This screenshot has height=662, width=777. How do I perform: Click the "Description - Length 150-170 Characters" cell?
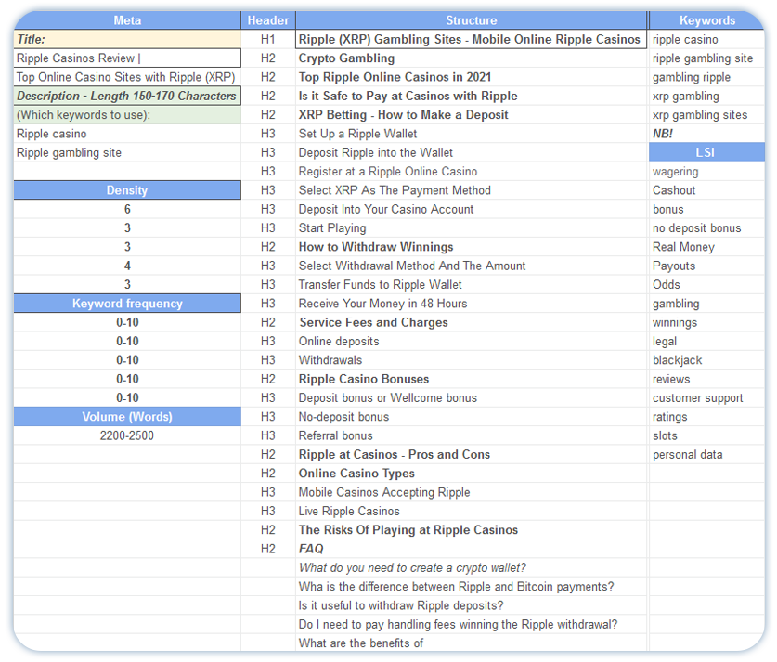click(127, 96)
